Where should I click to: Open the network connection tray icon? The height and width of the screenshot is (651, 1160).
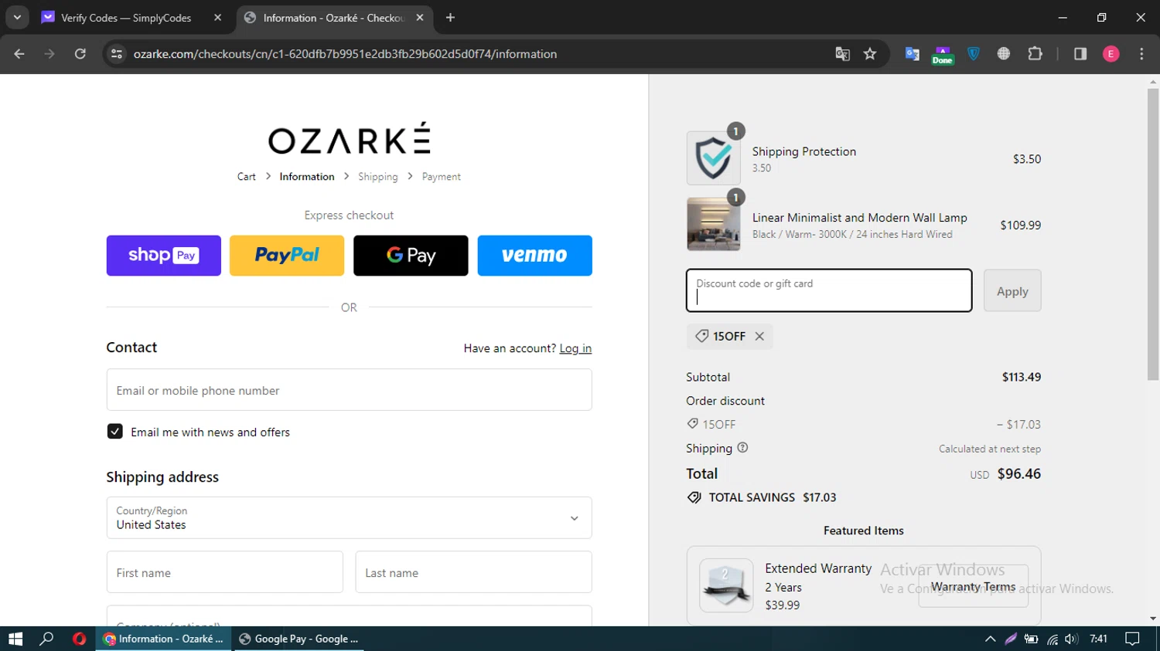pos(1052,639)
